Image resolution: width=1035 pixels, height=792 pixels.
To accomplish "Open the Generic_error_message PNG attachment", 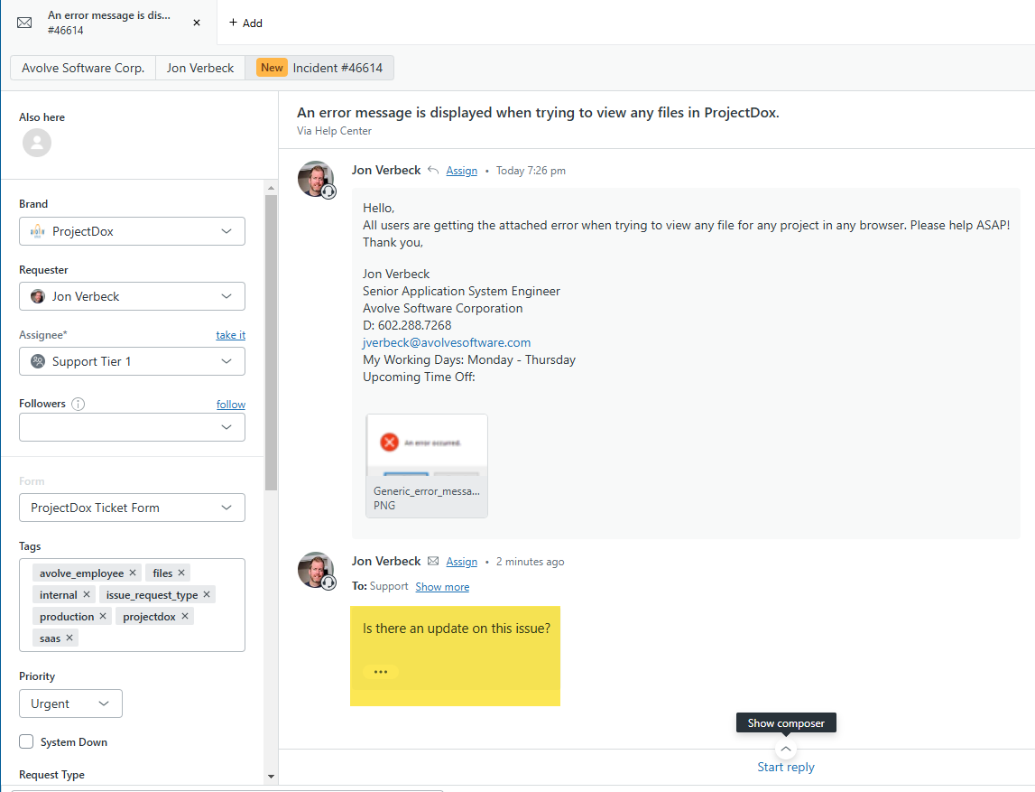I will [427, 466].
